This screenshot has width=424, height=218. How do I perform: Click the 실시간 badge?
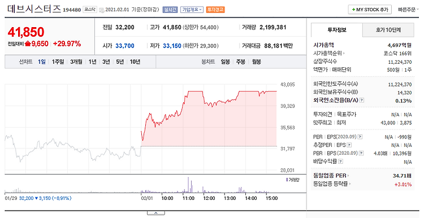170,10
